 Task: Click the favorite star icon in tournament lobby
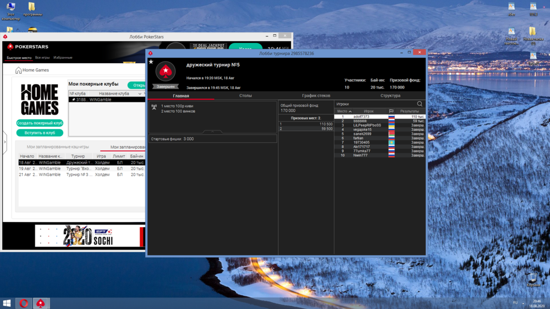tap(151, 62)
